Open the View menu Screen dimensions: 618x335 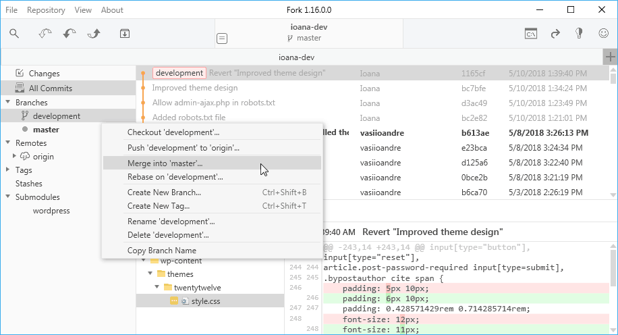coord(83,10)
